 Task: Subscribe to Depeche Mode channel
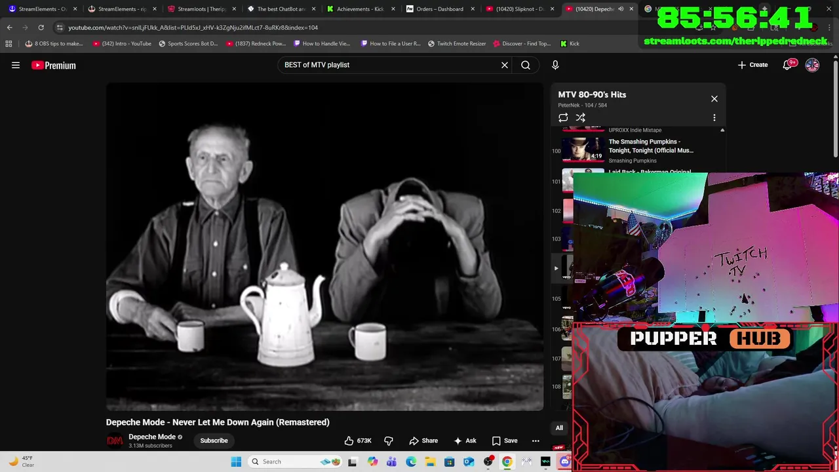(214, 441)
